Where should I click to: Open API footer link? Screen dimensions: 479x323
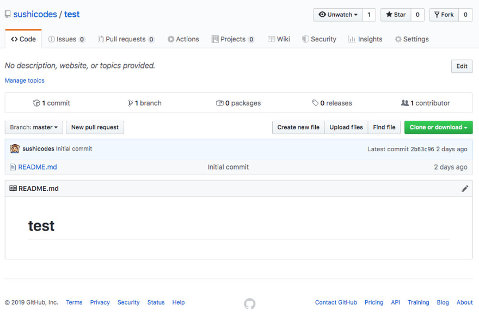pyautogui.click(x=396, y=302)
